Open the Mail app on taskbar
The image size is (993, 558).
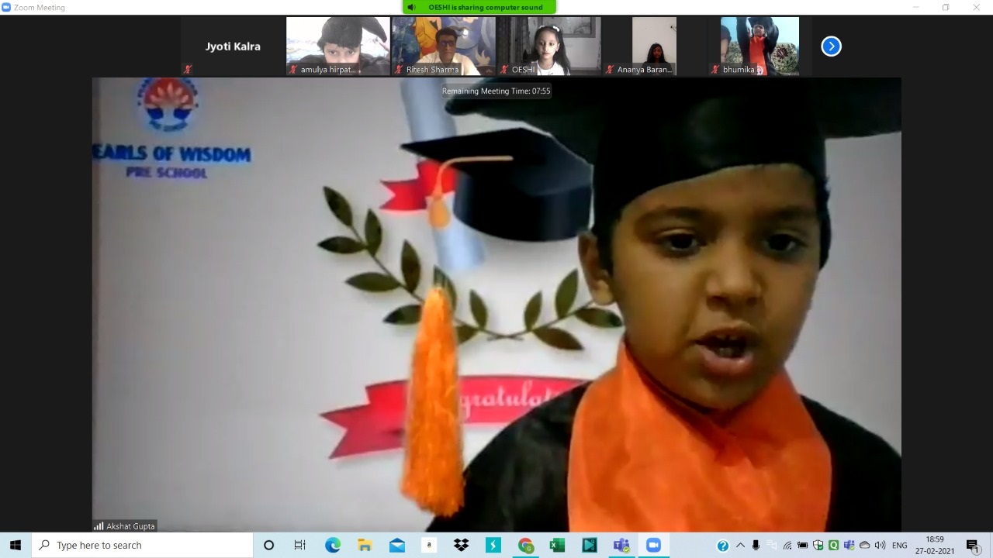click(396, 545)
